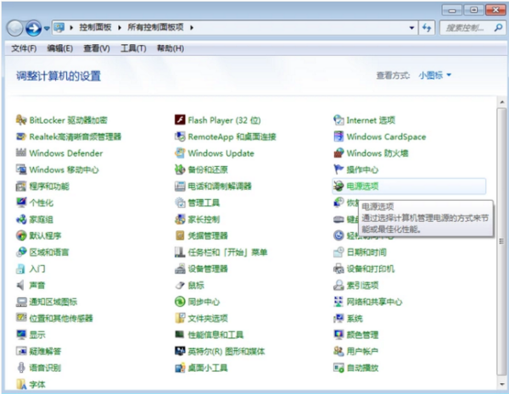Open recent pages dropdown beside forward button

pyautogui.click(x=47, y=29)
